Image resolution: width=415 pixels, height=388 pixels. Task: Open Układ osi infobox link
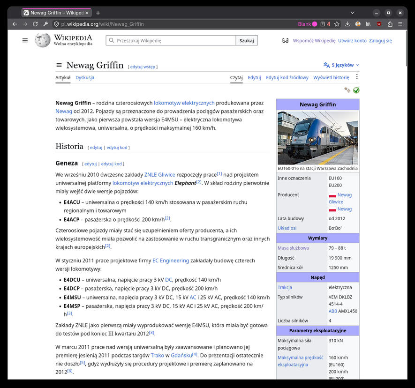tap(287, 228)
